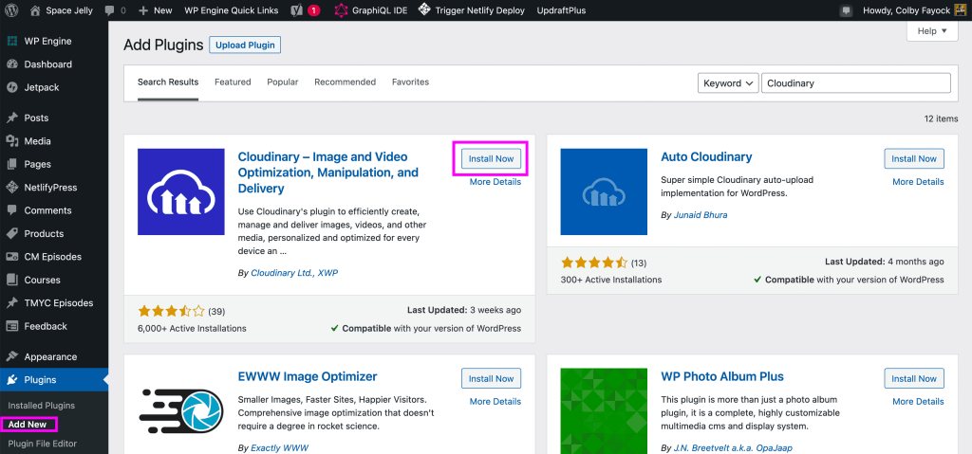The image size is (972, 454).
Task: Expand the Help dropdown panel
Action: [932, 31]
